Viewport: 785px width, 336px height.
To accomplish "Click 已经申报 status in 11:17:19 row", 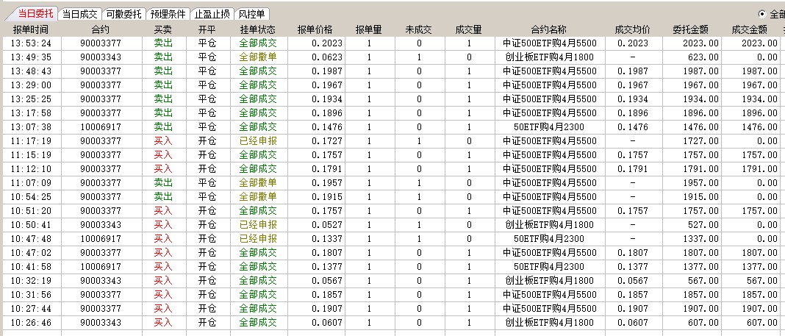I will 257,141.
